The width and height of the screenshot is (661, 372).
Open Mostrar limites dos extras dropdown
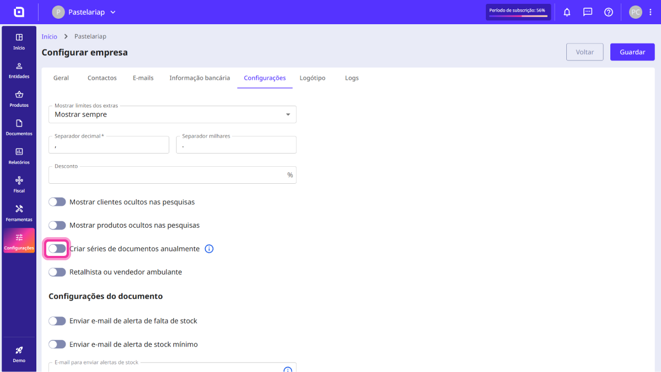click(x=172, y=114)
